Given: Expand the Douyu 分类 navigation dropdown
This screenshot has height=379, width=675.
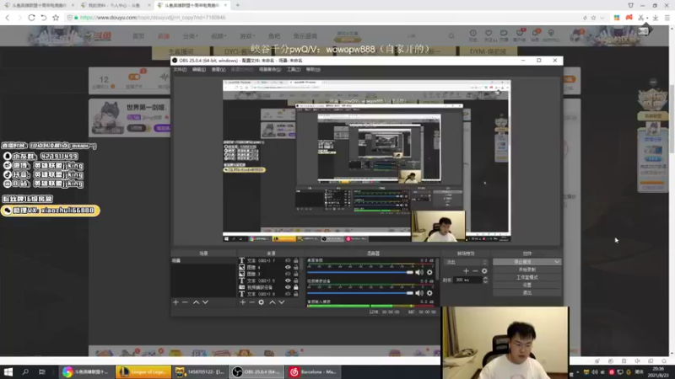Looking at the screenshot, I should tap(190, 36).
